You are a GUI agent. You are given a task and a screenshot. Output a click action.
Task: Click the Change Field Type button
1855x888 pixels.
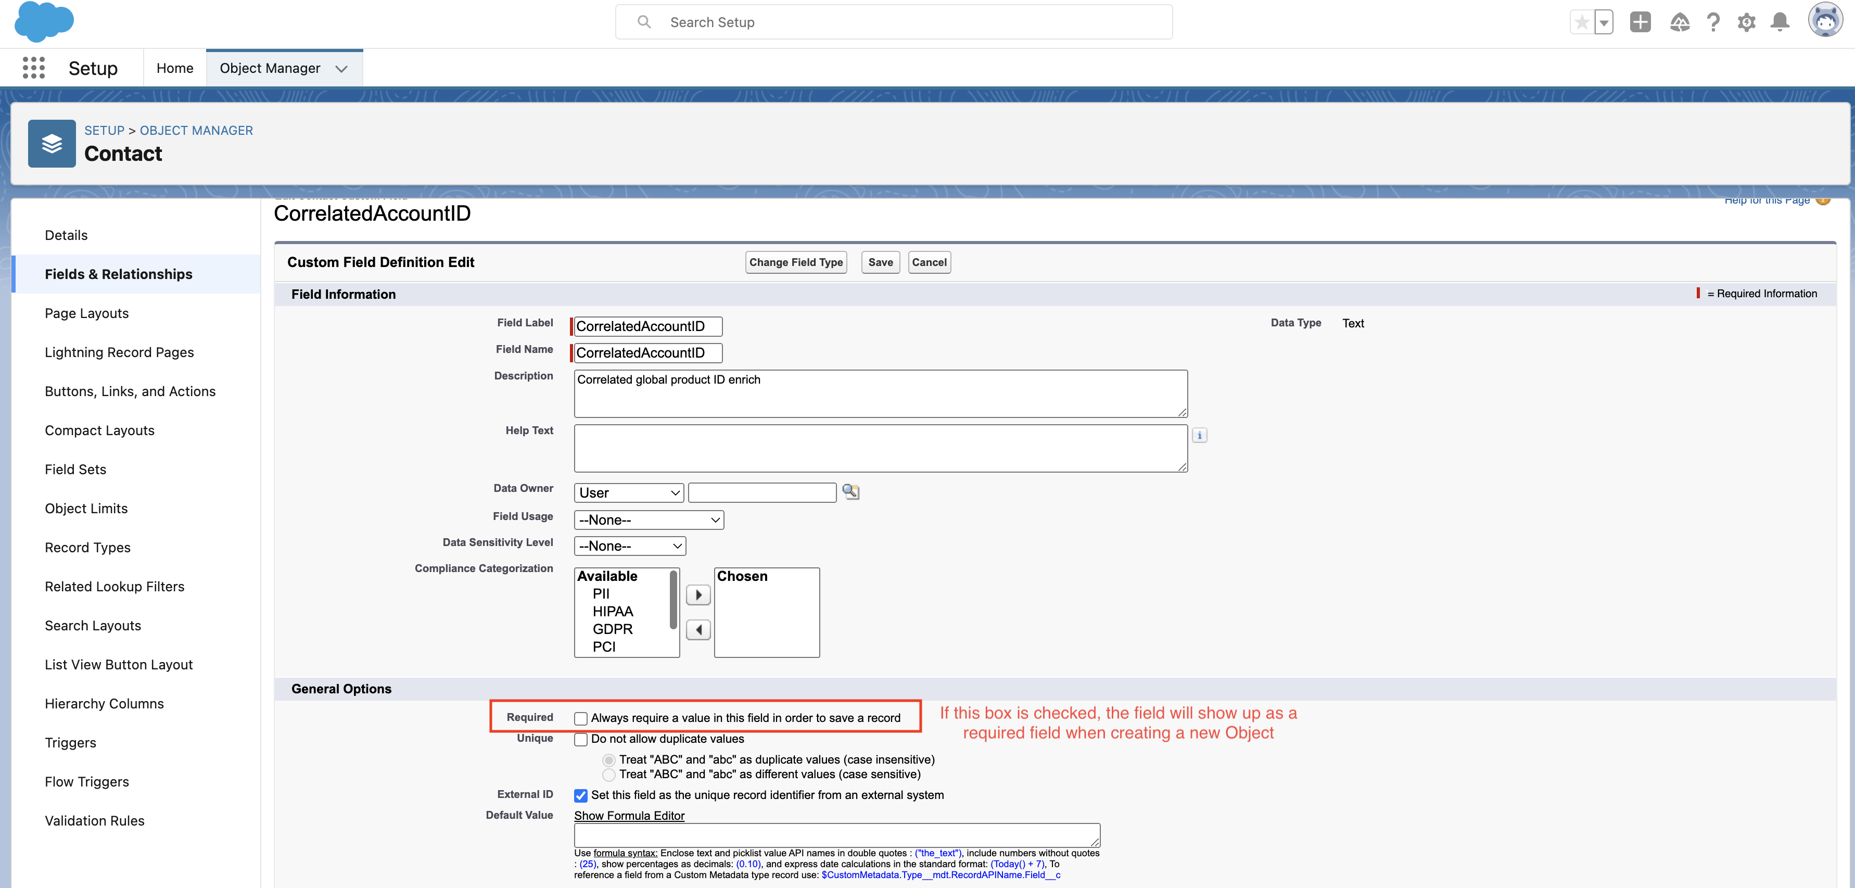click(796, 262)
